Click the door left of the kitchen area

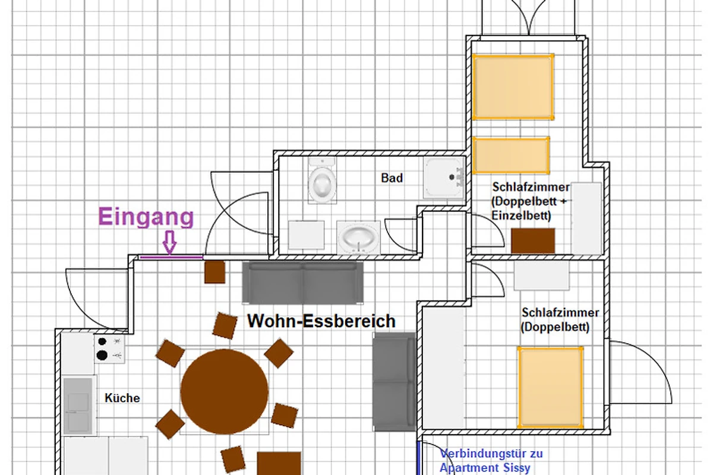(x=96, y=299)
